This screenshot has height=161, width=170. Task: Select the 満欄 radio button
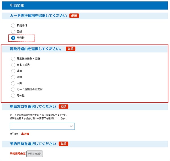pyautogui.click(x=13, y=77)
